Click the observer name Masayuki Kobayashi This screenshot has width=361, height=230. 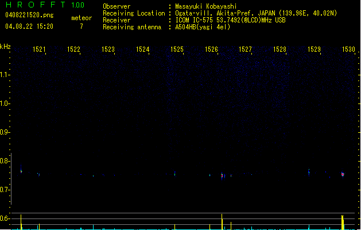[x=206, y=6]
